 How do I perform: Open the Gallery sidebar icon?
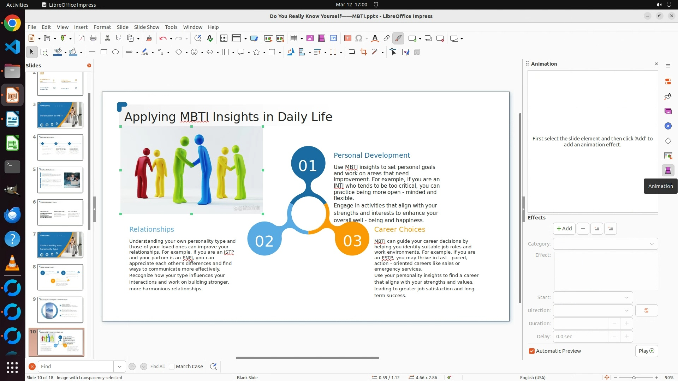point(668,111)
